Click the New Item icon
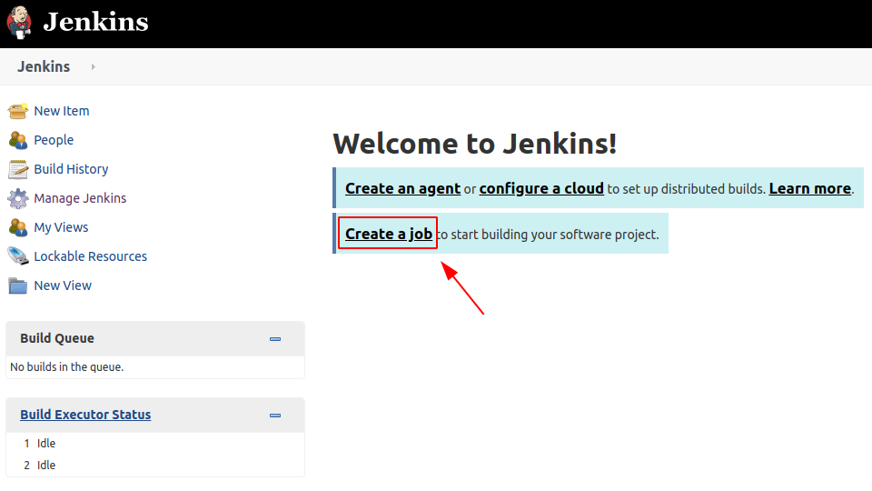 pyautogui.click(x=18, y=111)
